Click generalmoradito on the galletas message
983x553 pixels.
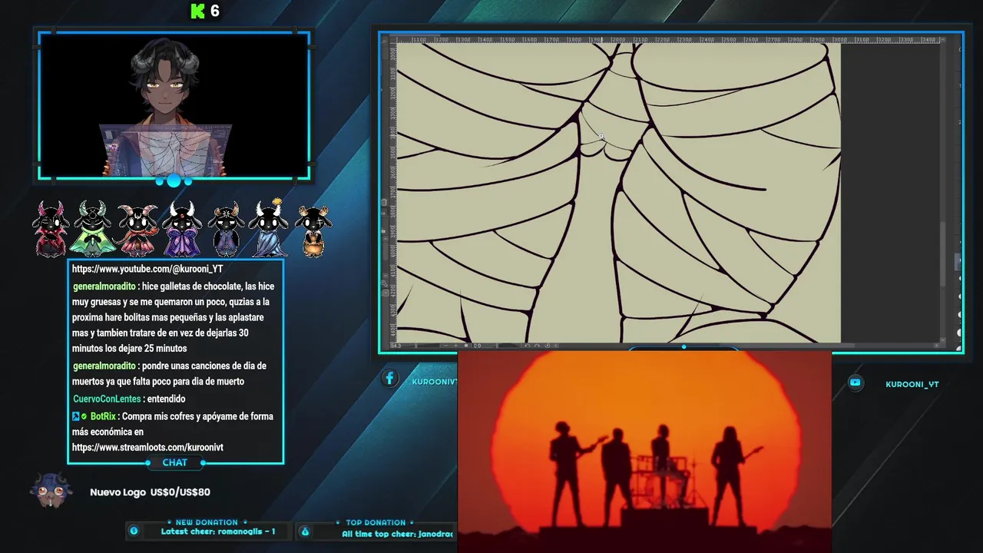tap(104, 286)
